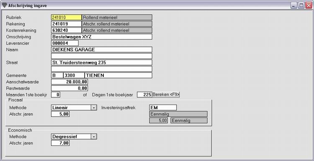The width and height of the screenshot is (314, 161).
Task: Click Afschr. rollend materieel beside Kostenrekening
Action: tap(117, 30)
